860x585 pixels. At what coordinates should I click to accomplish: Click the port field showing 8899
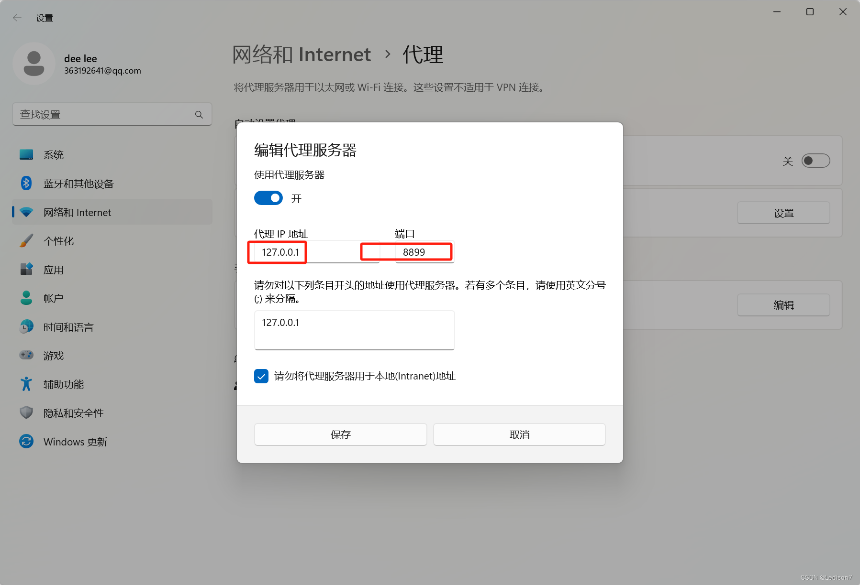[x=424, y=252]
